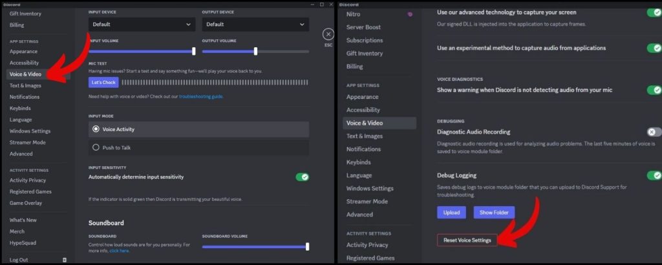Open Game Overlay settings
Screen dimensions: 662x265
(26, 203)
